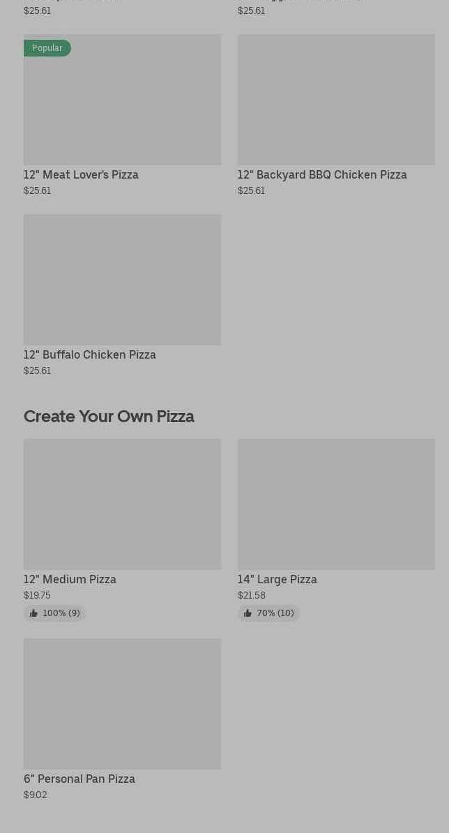Tap the 14" Large Pizza image
The image size is (449, 833).
click(x=336, y=504)
